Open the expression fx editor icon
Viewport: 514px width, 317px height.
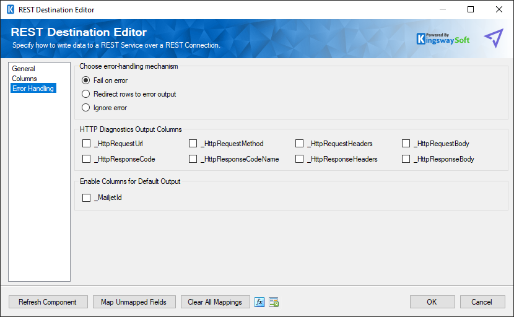[259, 302]
